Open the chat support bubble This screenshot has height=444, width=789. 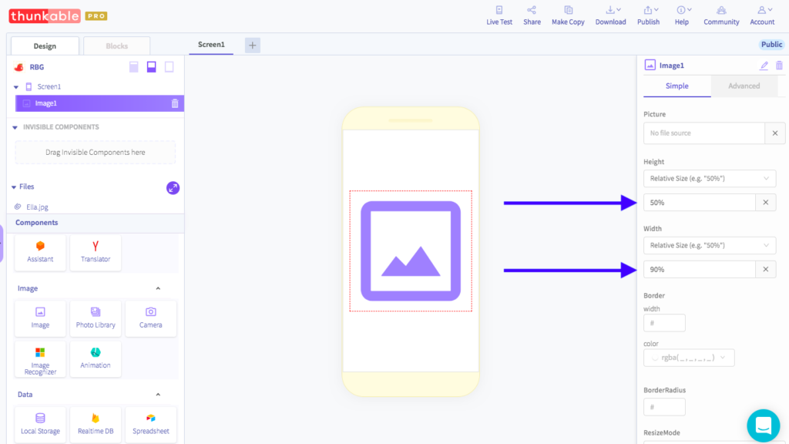point(764,425)
